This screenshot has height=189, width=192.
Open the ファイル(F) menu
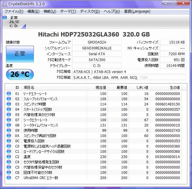14,11
